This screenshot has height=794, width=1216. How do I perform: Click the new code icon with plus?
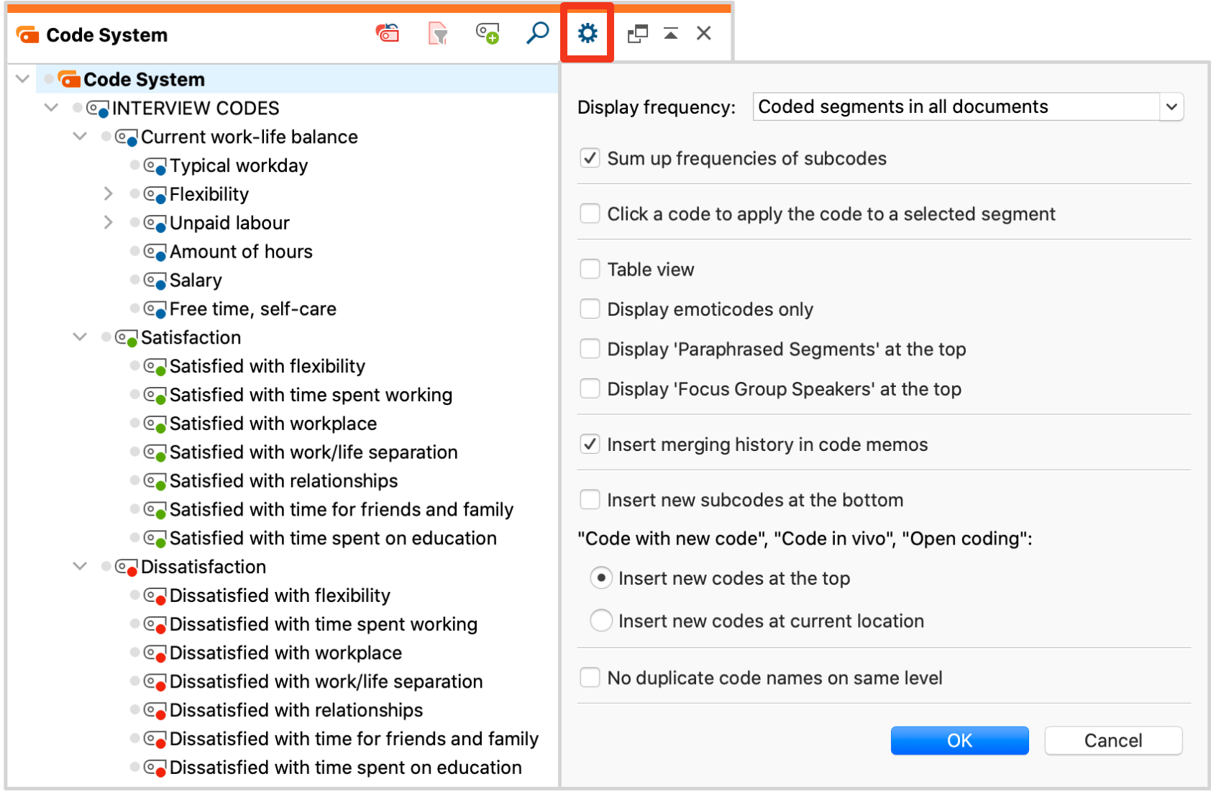(x=488, y=33)
